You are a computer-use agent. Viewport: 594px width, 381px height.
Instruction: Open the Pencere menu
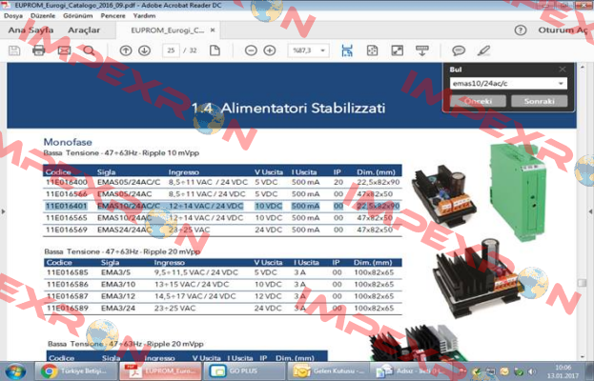point(113,16)
